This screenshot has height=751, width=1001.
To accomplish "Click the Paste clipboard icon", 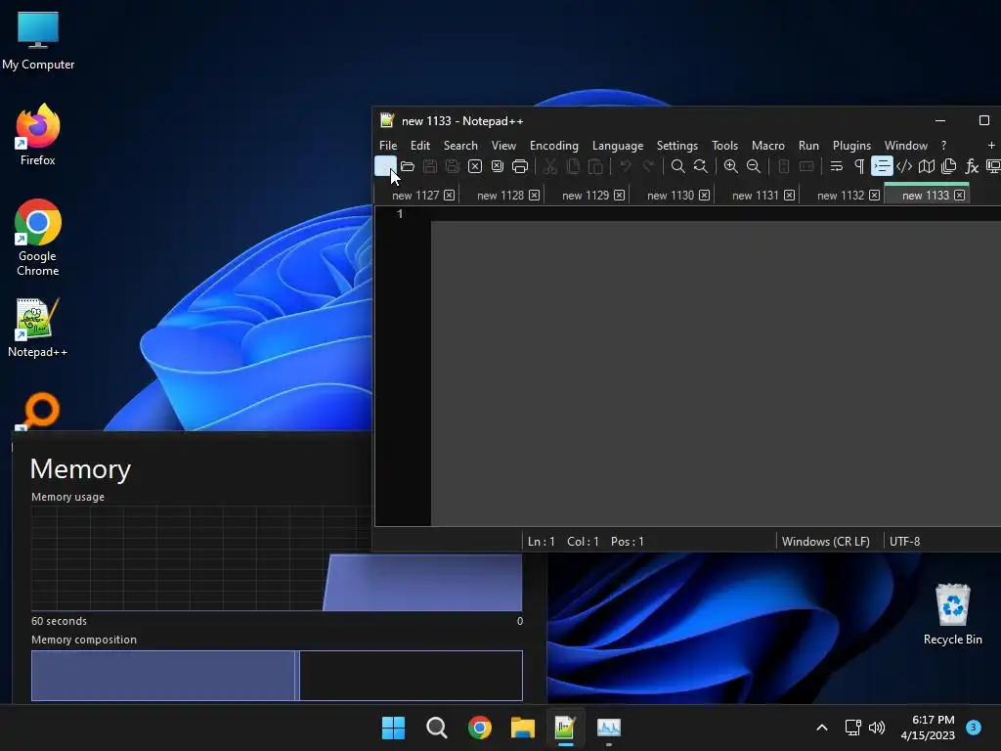I will pyautogui.click(x=595, y=166).
